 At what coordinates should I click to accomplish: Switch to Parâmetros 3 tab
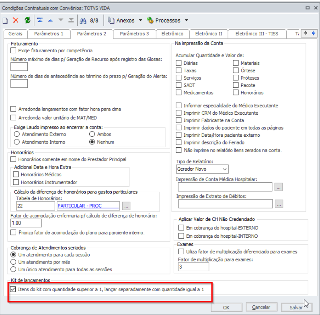pos(134,34)
